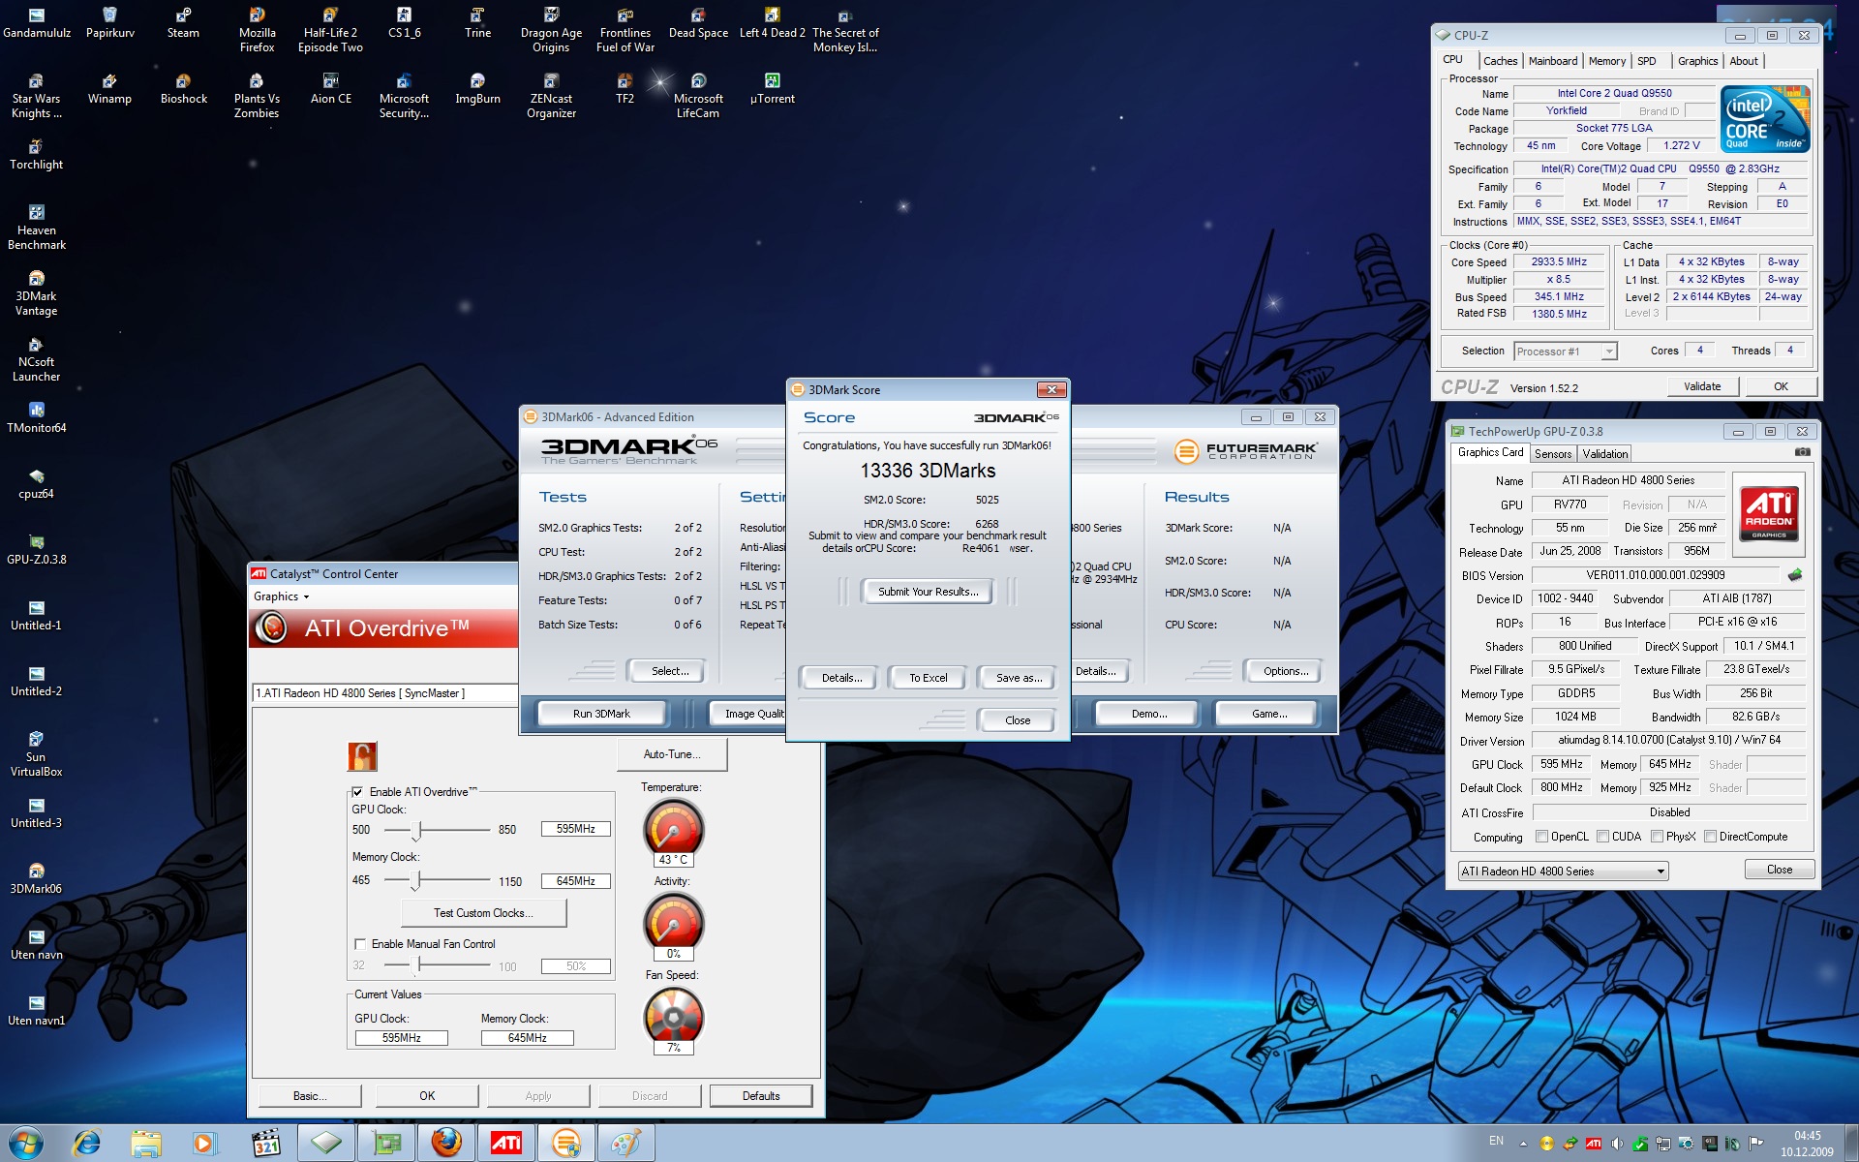
Task: Click Test Custom Clocks button
Action: pos(483,913)
